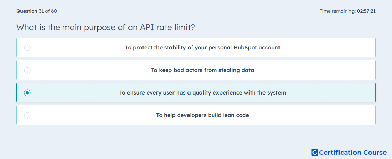The width and height of the screenshot is (392, 159).
Task: Click the bold 'Question 31' label
Action: (30, 11)
